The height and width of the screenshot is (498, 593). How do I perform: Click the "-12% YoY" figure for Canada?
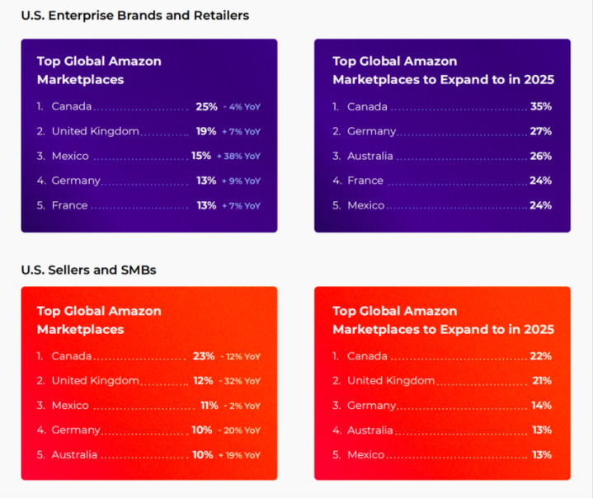click(x=241, y=356)
